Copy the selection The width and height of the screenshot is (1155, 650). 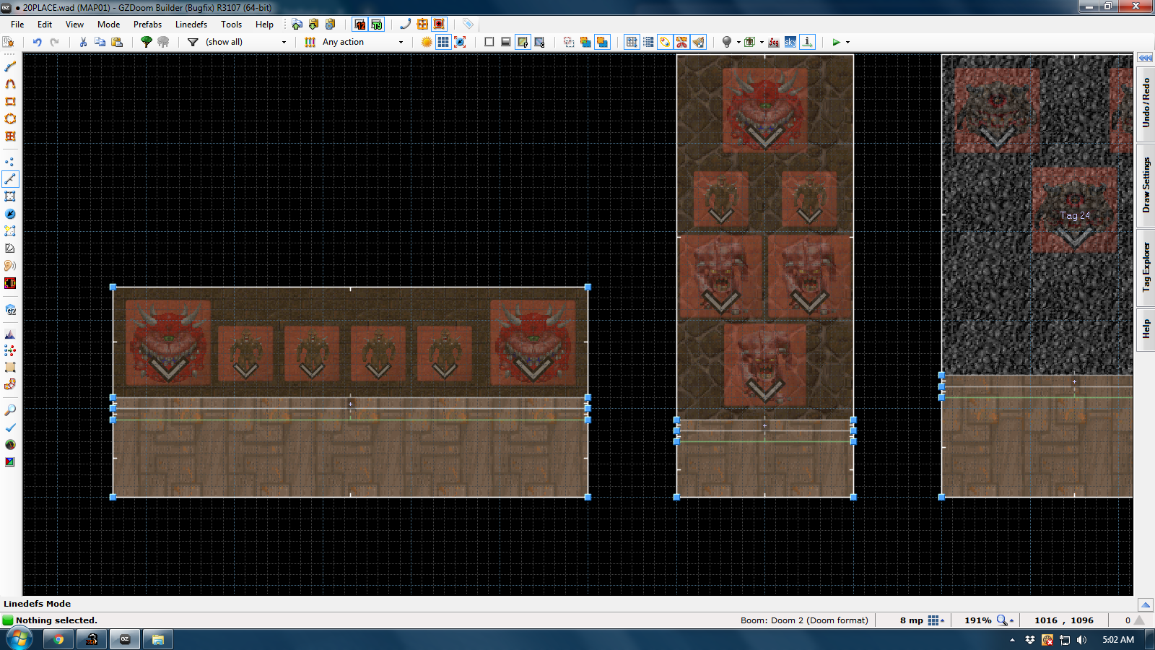pyautogui.click(x=100, y=42)
